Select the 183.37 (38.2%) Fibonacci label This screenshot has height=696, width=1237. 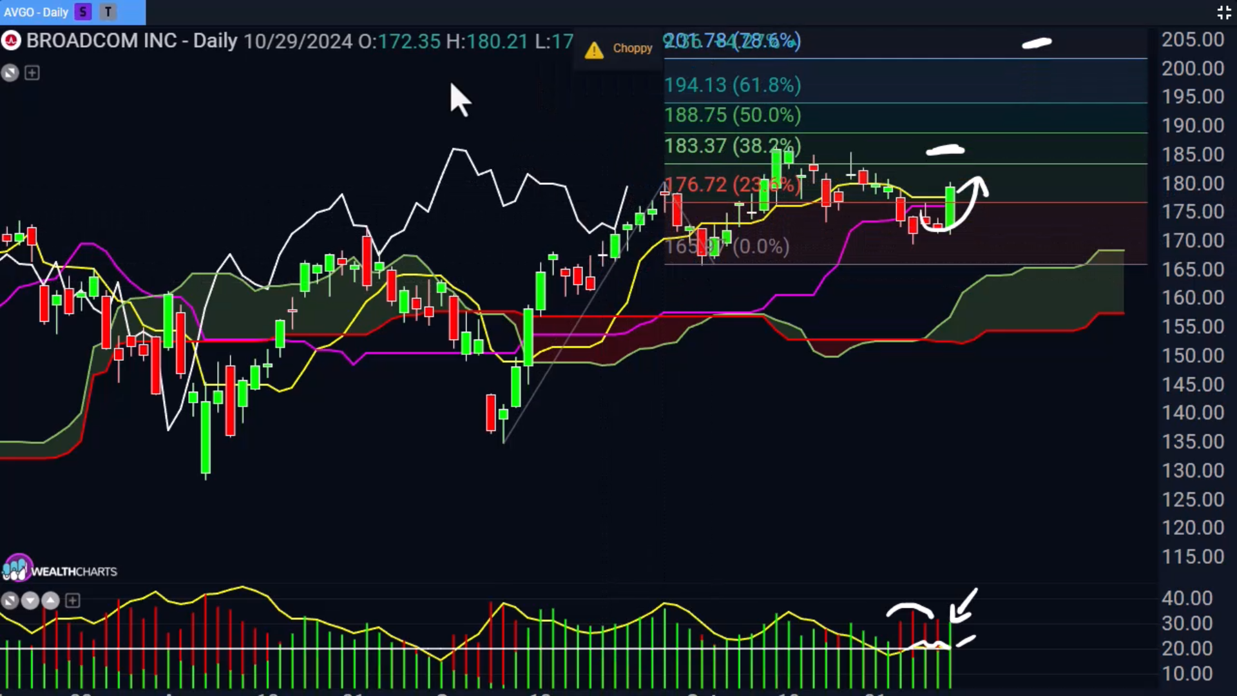(x=733, y=146)
